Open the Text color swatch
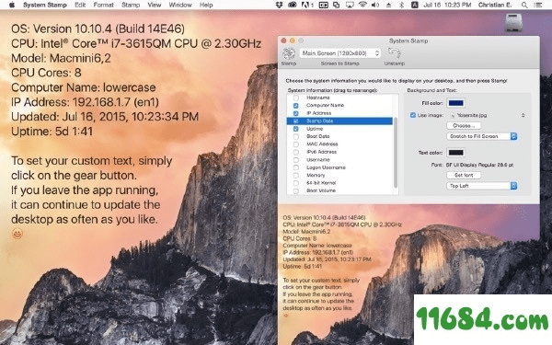This screenshot has width=552, height=345. [x=455, y=153]
